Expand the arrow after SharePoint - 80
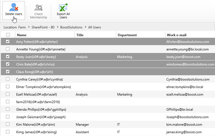 tap(58, 27)
